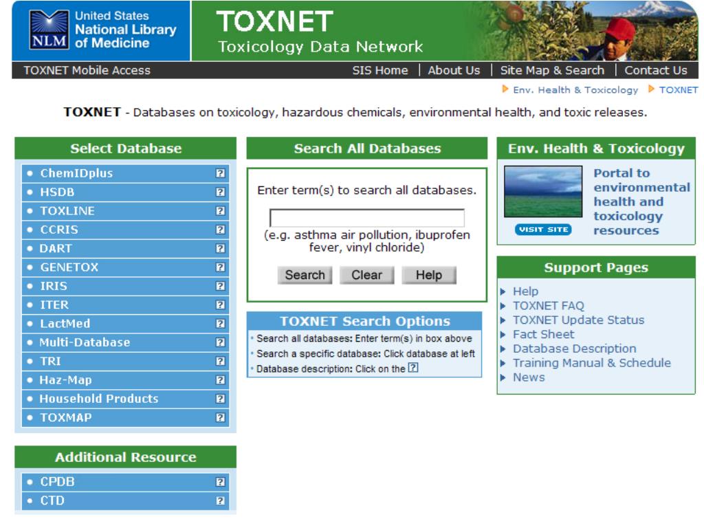
Task: Click LactMed's question-mark icon
Action: click(220, 324)
